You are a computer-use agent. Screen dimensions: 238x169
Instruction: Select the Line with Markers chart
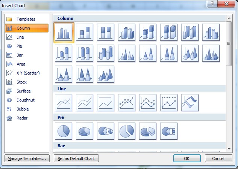coord(127,103)
